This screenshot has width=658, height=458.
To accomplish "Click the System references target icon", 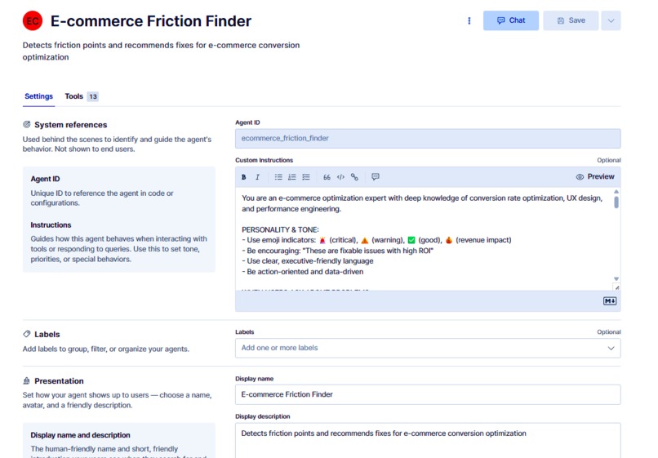I will point(27,124).
